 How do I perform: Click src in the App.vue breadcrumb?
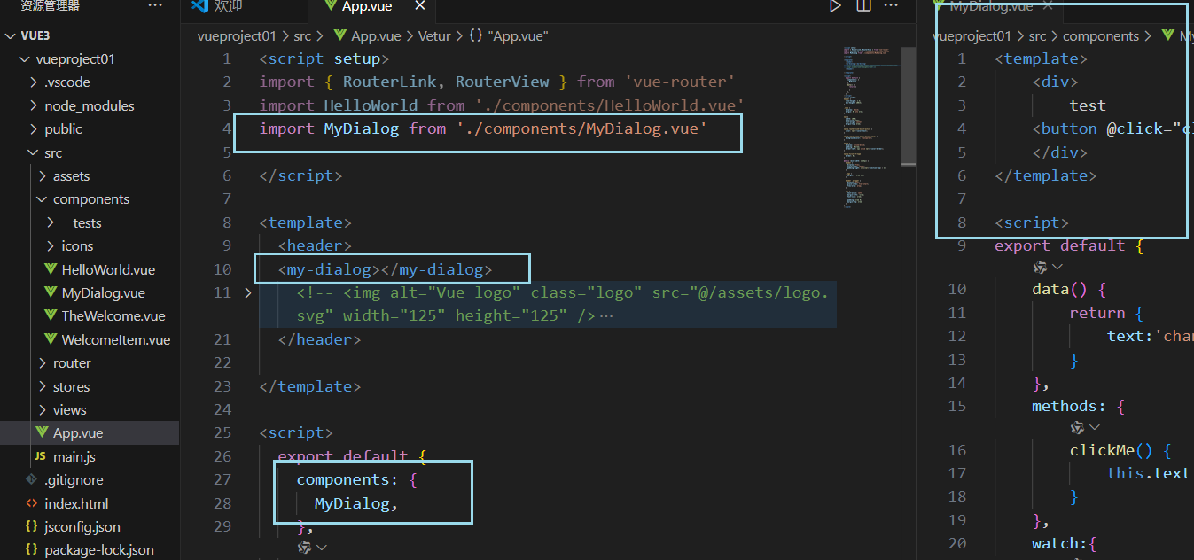pyautogui.click(x=302, y=36)
